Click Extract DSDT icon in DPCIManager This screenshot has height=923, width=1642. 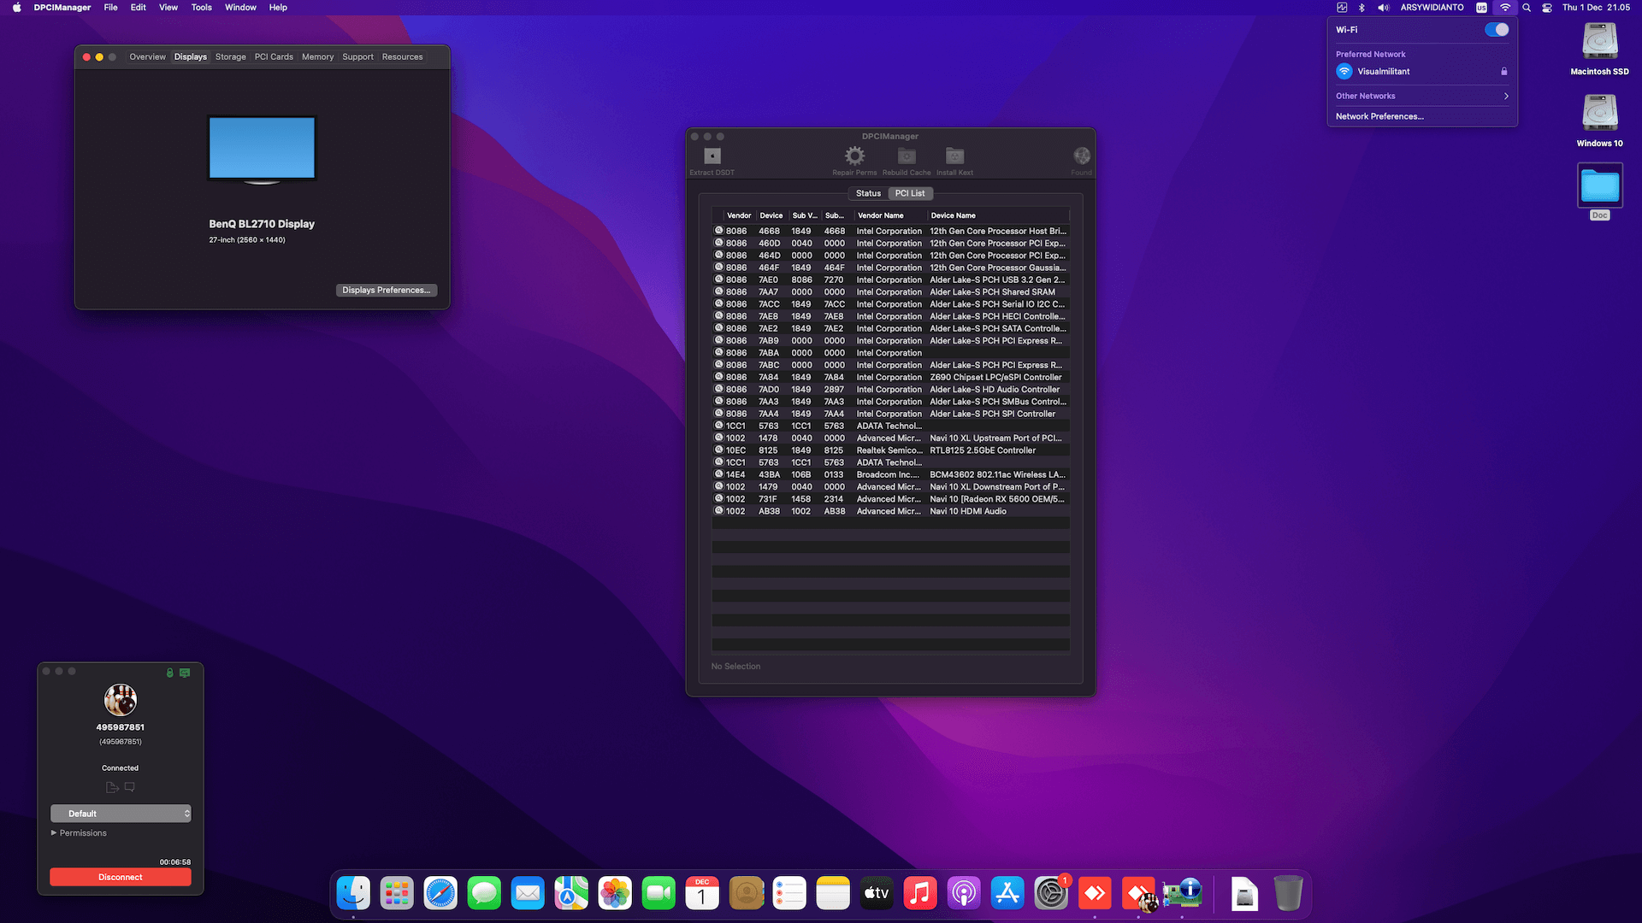(712, 156)
